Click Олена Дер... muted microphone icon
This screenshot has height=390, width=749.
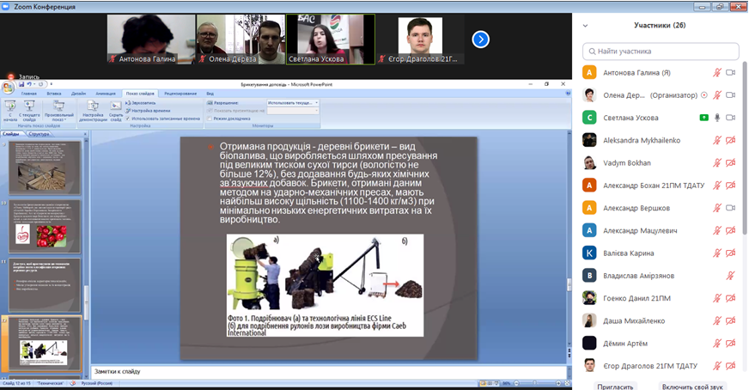[x=717, y=95]
